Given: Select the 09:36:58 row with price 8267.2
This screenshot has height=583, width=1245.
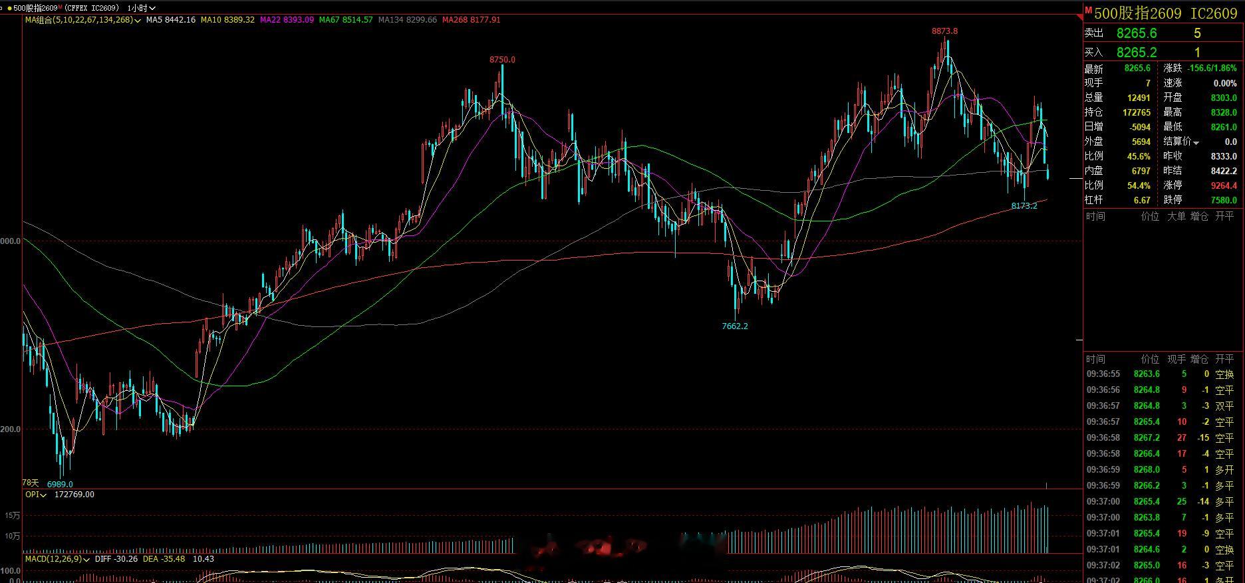Looking at the screenshot, I should (1161, 438).
